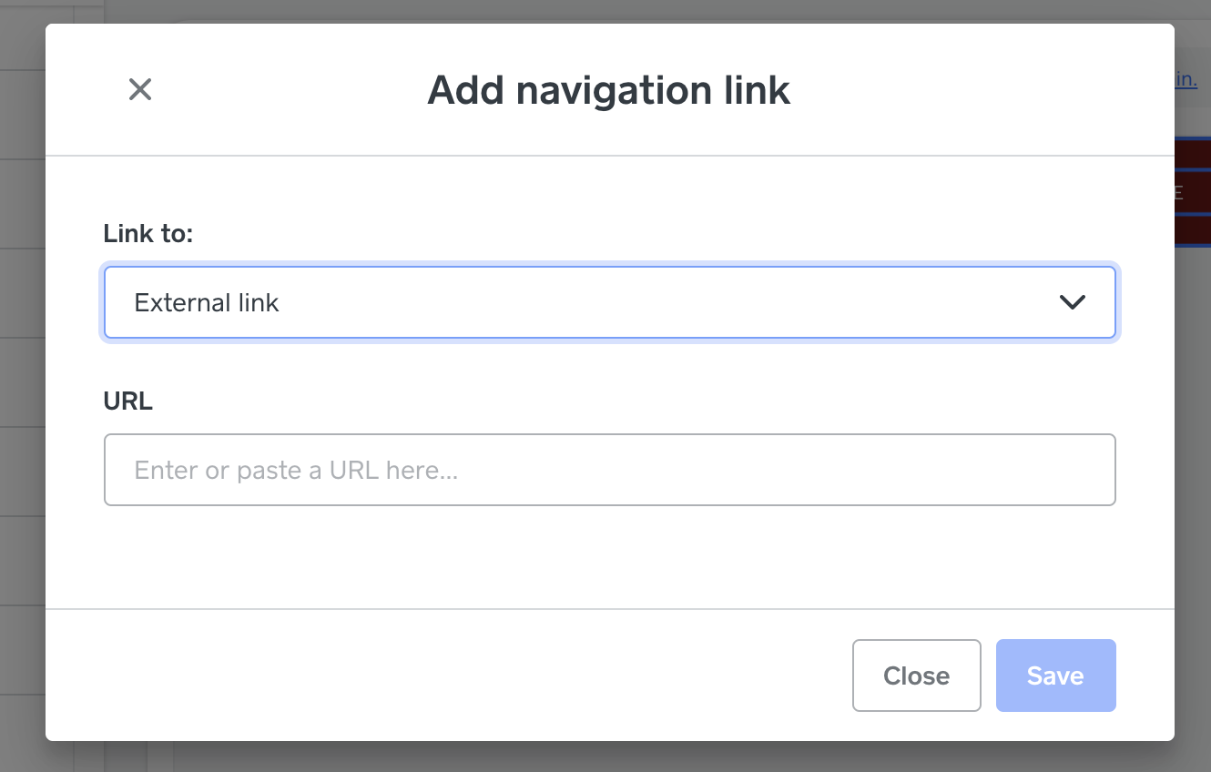Click the Close button
This screenshot has width=1211, height=772.
917,675
